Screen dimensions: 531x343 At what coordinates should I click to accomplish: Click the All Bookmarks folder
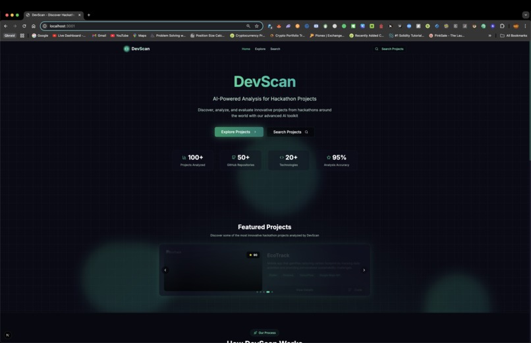pyautogui.click(x=513, y=36)
